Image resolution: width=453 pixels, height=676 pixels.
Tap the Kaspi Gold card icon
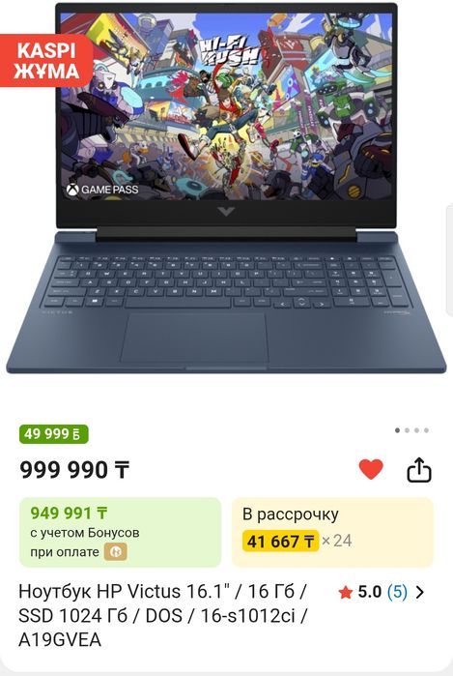tap(115, 552)
